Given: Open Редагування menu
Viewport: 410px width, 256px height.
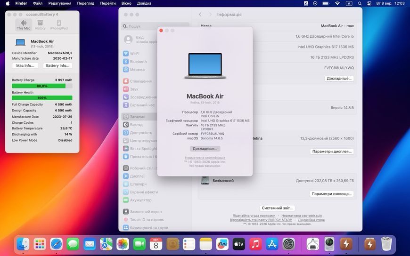Looking at the screenshot, I should pos(60,3).
